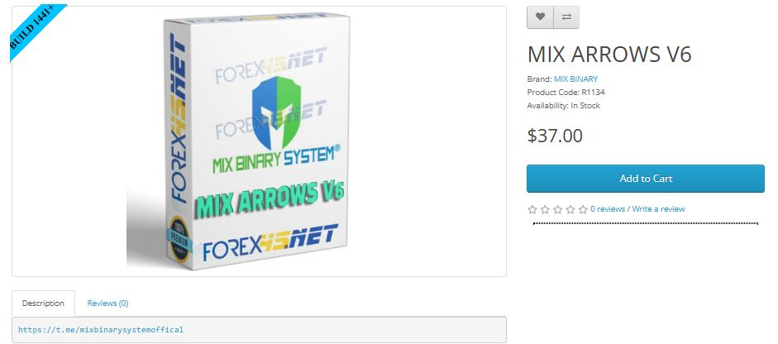Click the $37.00 price text
Image resolution: width=778 pixels, height=344 pixels.
point(555,136)
